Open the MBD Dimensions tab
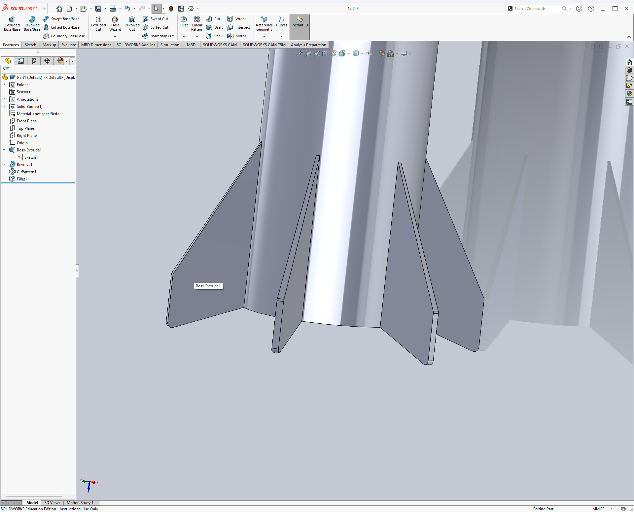Image resolution: width=634 pixels, height=512 pixels. pos(96,45)
